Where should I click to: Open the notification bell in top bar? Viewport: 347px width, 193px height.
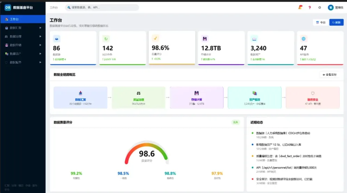click(300, 7)
